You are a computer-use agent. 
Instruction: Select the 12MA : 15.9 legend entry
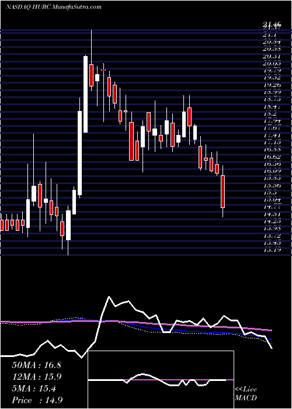36,377
